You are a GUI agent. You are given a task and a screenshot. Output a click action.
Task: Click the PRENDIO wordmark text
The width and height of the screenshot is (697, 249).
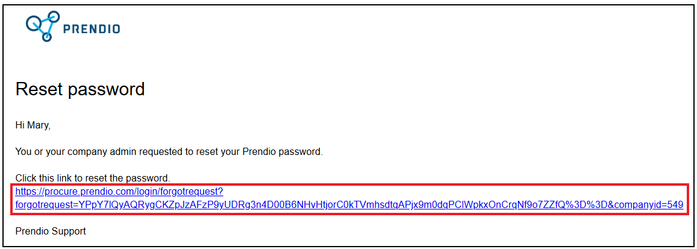[x=92, y=30]
